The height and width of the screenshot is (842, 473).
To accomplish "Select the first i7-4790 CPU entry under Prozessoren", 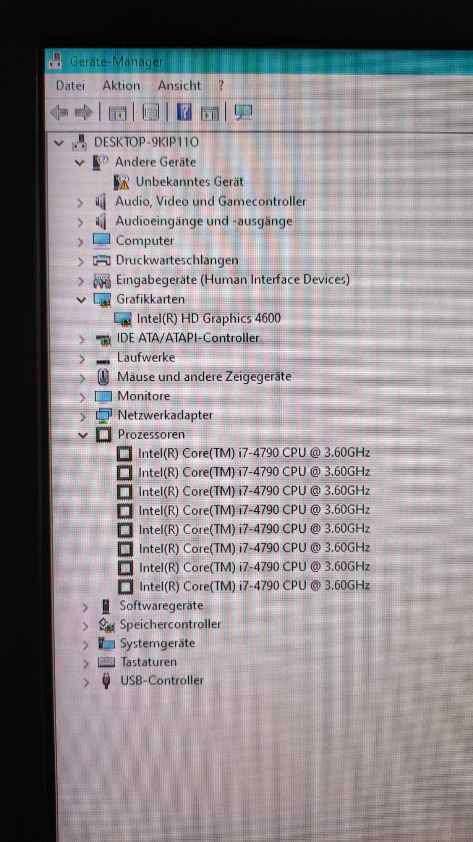I will click(254, 453).
